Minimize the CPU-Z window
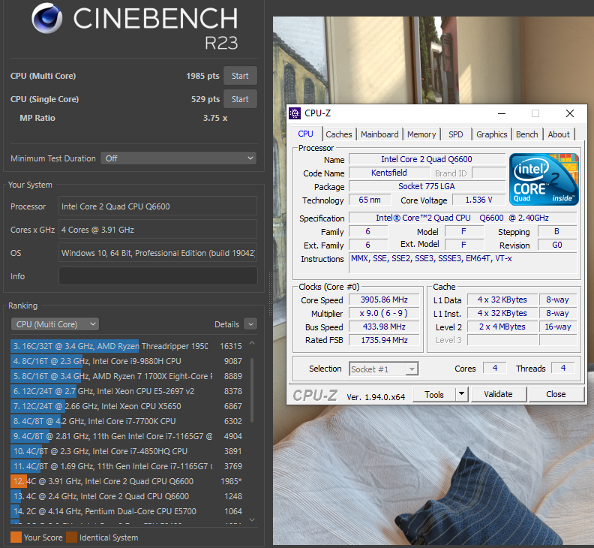The width and height of the screenshot is (594, 548). [502, 113]
